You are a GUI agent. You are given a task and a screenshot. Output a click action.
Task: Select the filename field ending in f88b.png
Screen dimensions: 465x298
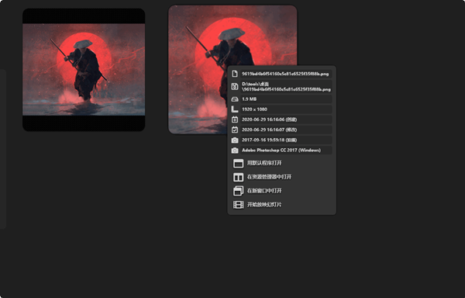tap(286, 74)
